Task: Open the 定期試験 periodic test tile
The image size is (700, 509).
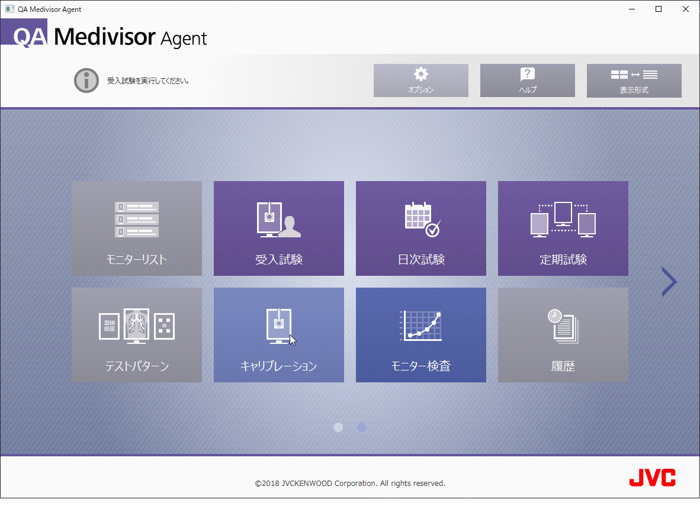Action: click(563, 228)
